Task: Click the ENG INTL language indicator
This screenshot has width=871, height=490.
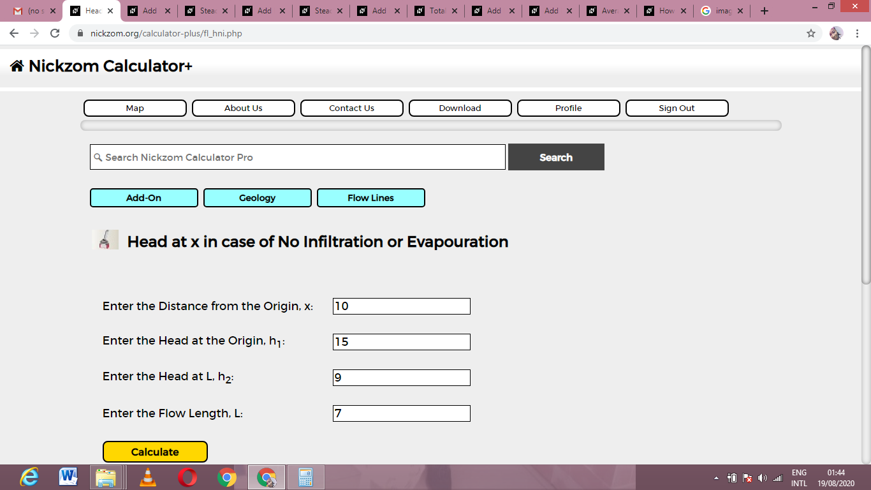Action: pyautogui.click(x=799, y=478)
